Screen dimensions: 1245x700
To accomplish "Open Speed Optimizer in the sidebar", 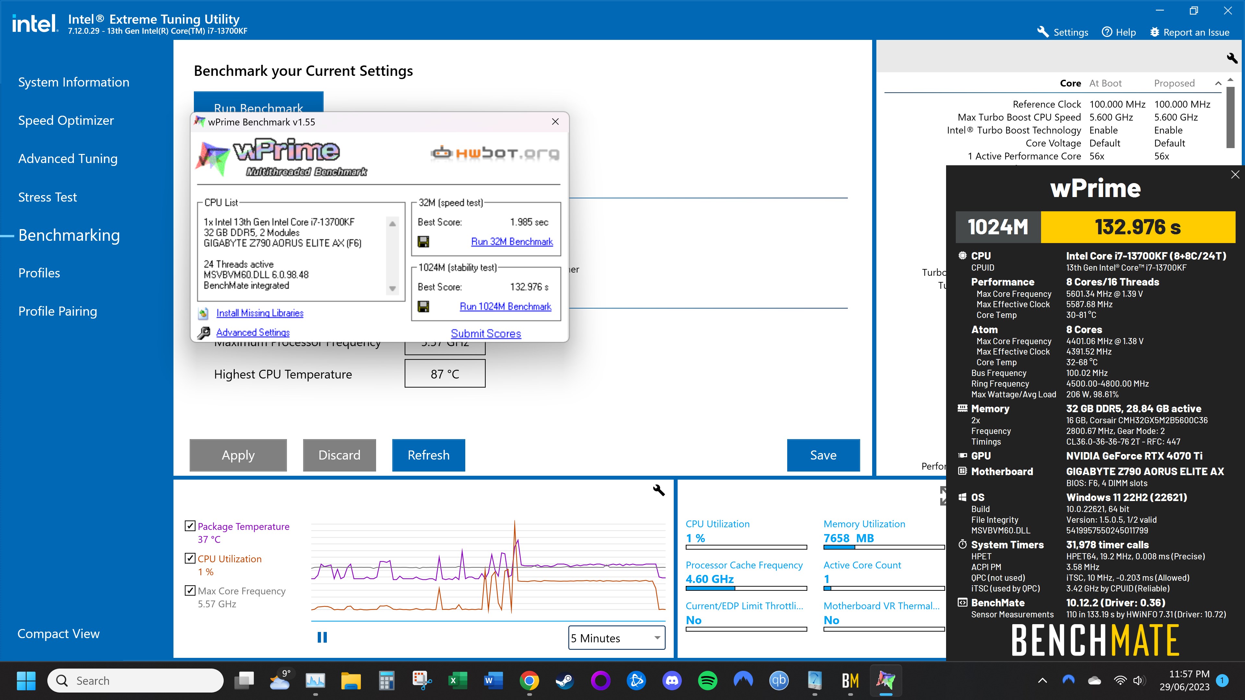I will [x=66, y=120].
